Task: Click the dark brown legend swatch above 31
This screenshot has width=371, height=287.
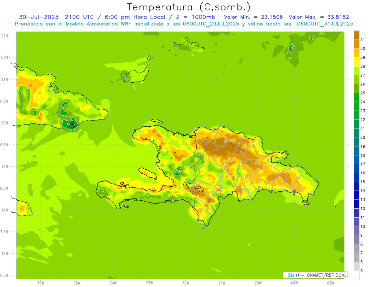Action: click(x=356, y=35)
